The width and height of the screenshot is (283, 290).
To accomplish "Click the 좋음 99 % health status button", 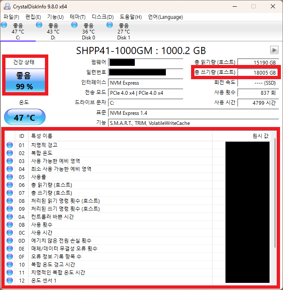I will [x=25, y=80].
